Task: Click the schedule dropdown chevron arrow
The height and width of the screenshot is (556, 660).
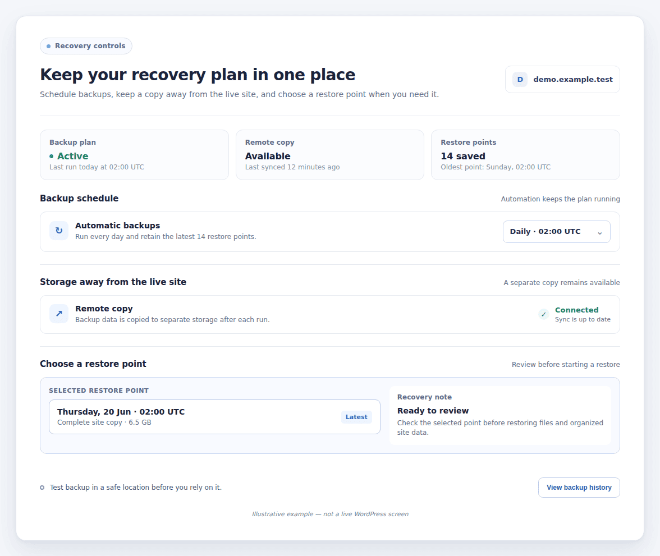Action: (600, 233)
